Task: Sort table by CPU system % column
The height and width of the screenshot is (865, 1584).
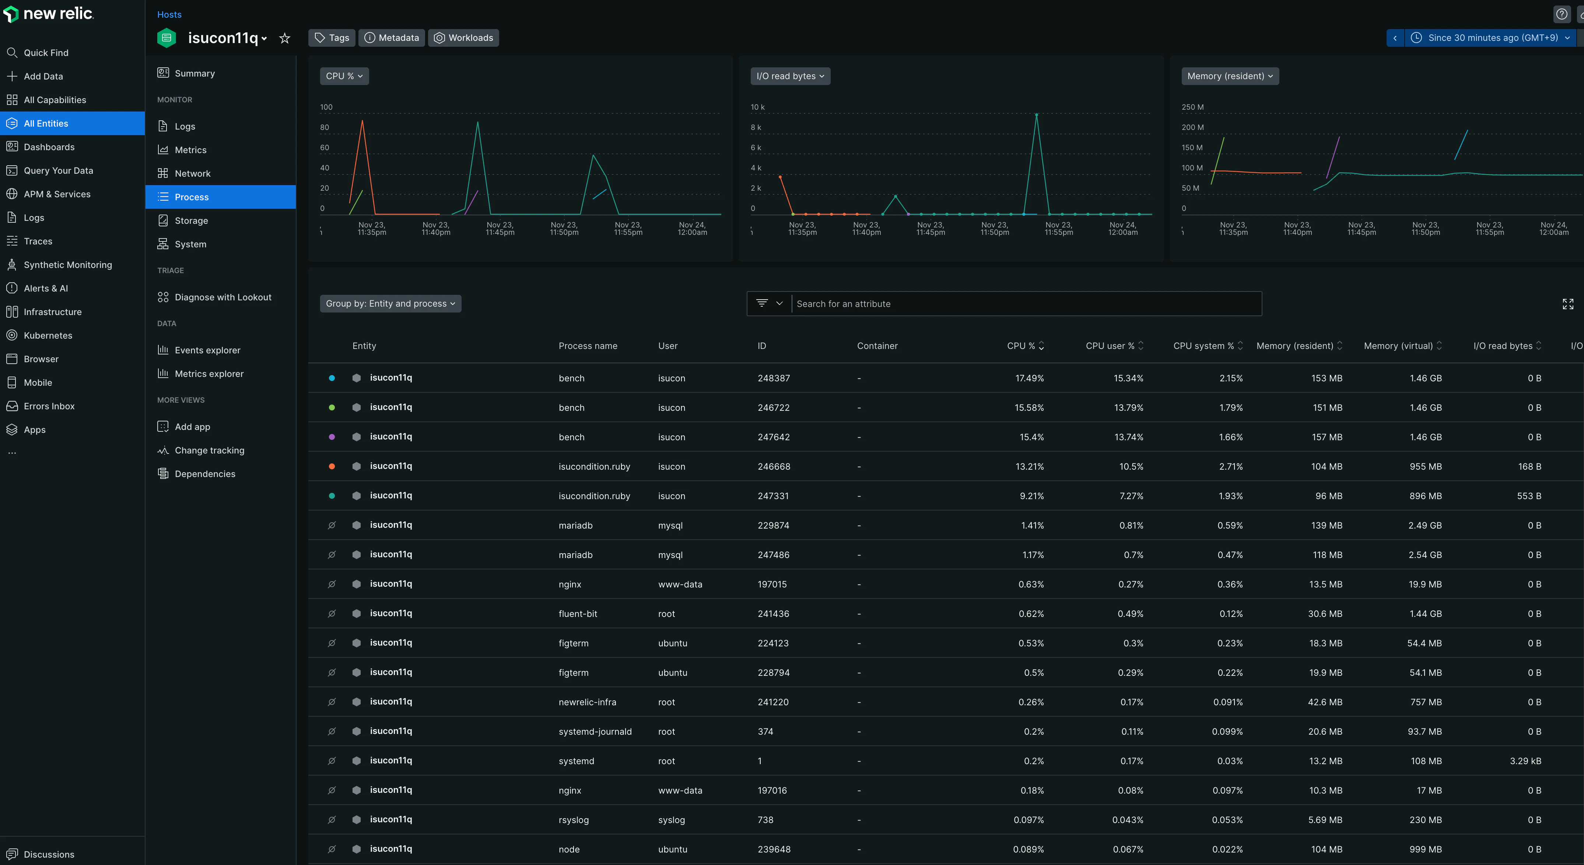Action: pos(1208,346)
